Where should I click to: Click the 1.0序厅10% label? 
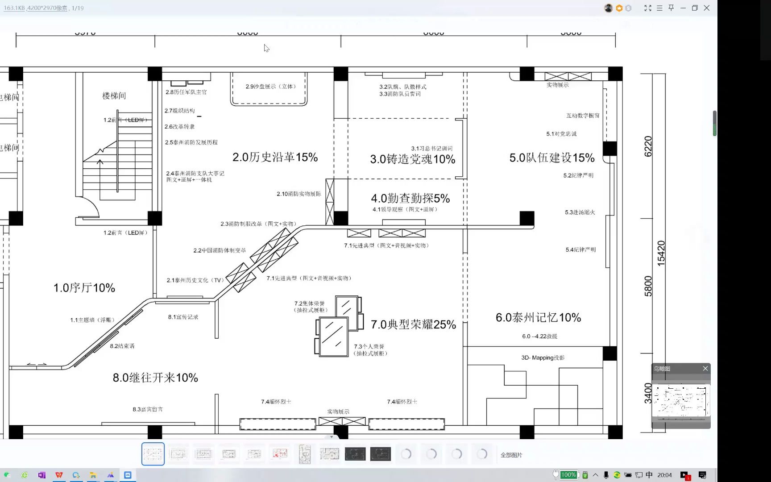click(x=84, y=288)
